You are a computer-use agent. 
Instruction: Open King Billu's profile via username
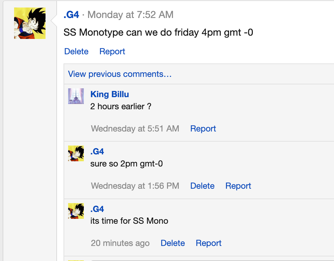click(x=110, y=94)
